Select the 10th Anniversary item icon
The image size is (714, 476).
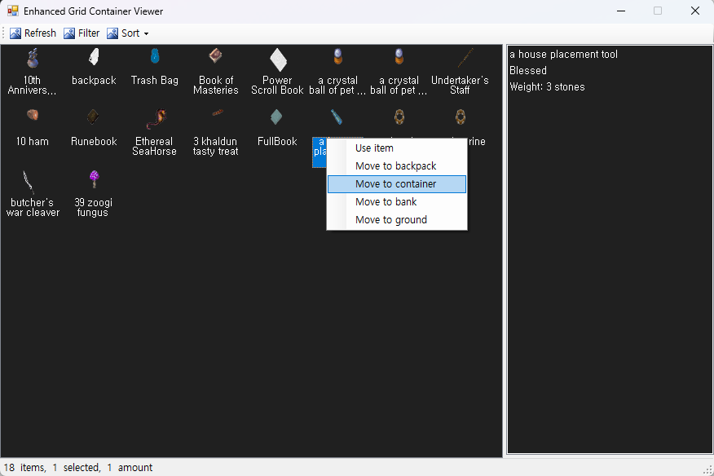click(33, 59)
